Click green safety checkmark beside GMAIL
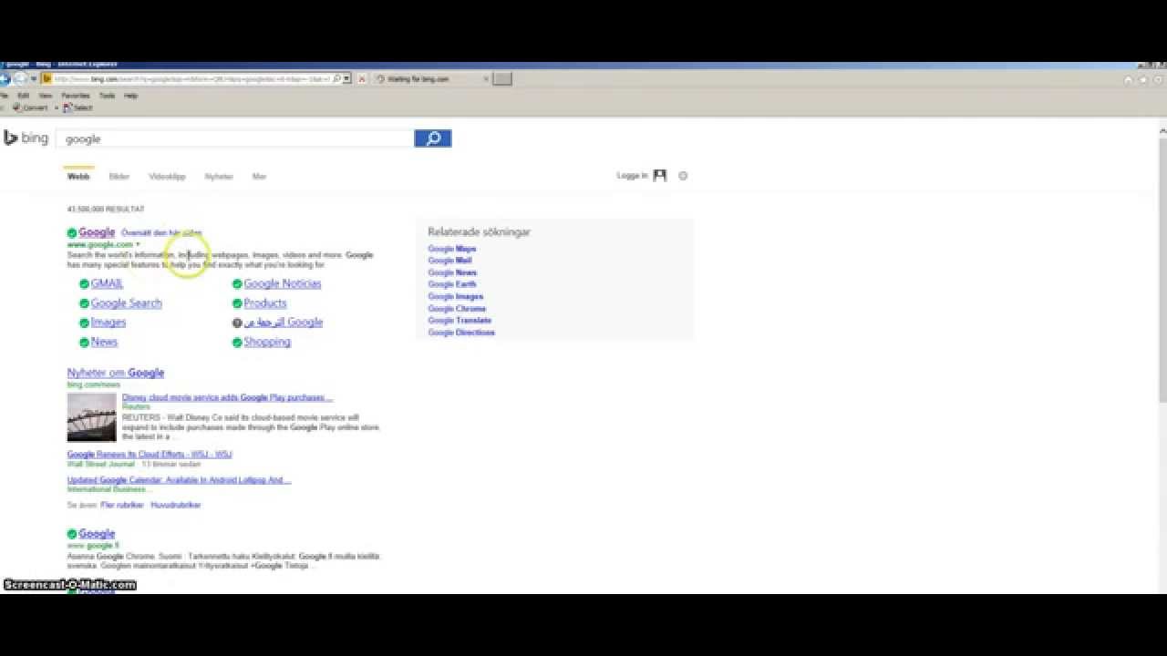The width and height of the screenshot is (1167, 656). 84,283
